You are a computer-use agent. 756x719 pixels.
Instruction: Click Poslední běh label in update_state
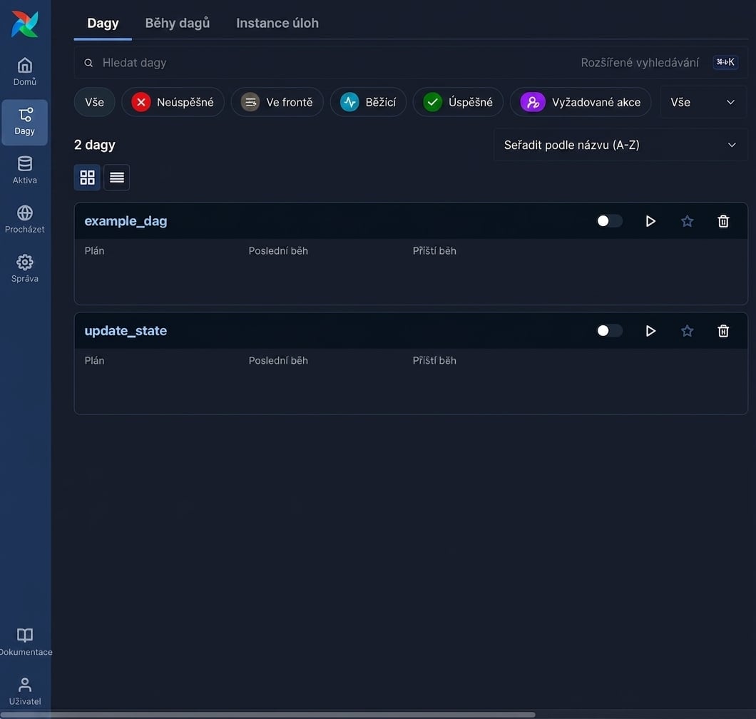click(278, 361)
